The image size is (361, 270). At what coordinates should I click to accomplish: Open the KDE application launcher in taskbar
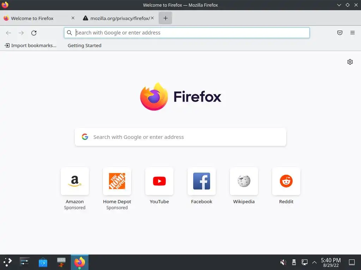7,262
